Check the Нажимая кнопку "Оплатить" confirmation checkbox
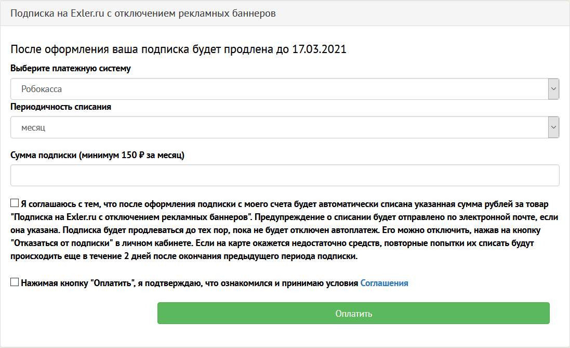 15,282
